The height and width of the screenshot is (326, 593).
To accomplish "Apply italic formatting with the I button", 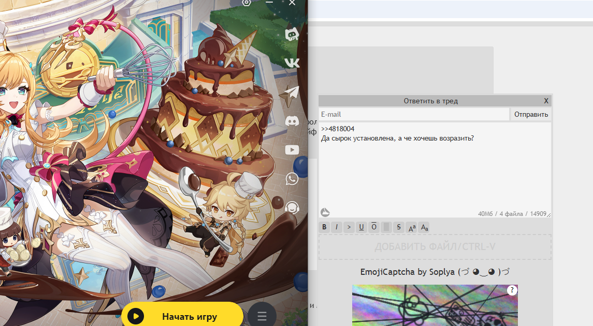I will (x=337, y=227).
